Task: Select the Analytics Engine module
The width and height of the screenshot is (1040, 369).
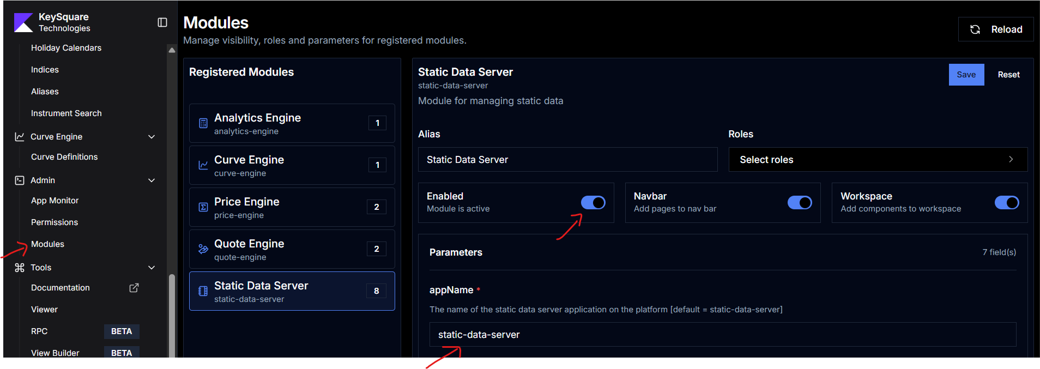Action: point(292,123)
